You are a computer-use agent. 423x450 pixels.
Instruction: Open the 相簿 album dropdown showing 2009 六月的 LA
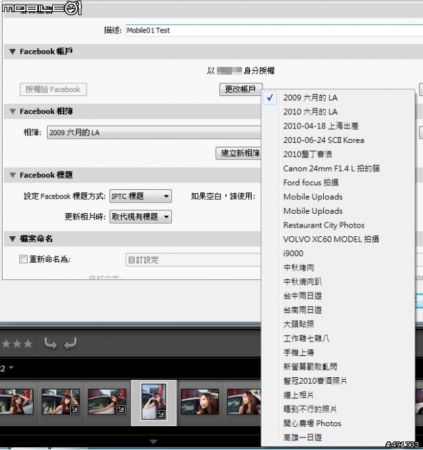pos(154,132)
